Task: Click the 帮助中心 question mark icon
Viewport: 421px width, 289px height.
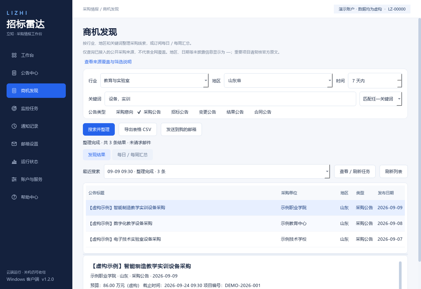Action: click(x=14, y=197)
